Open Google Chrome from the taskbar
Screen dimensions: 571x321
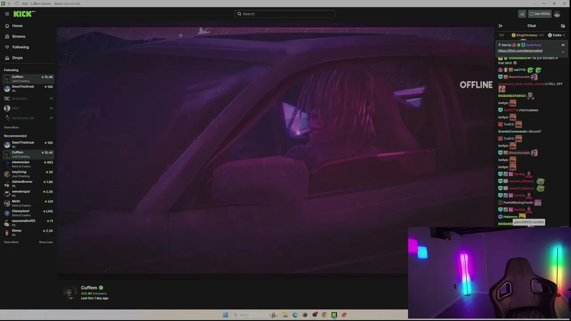pyautogui.click(x=324, y=315)
